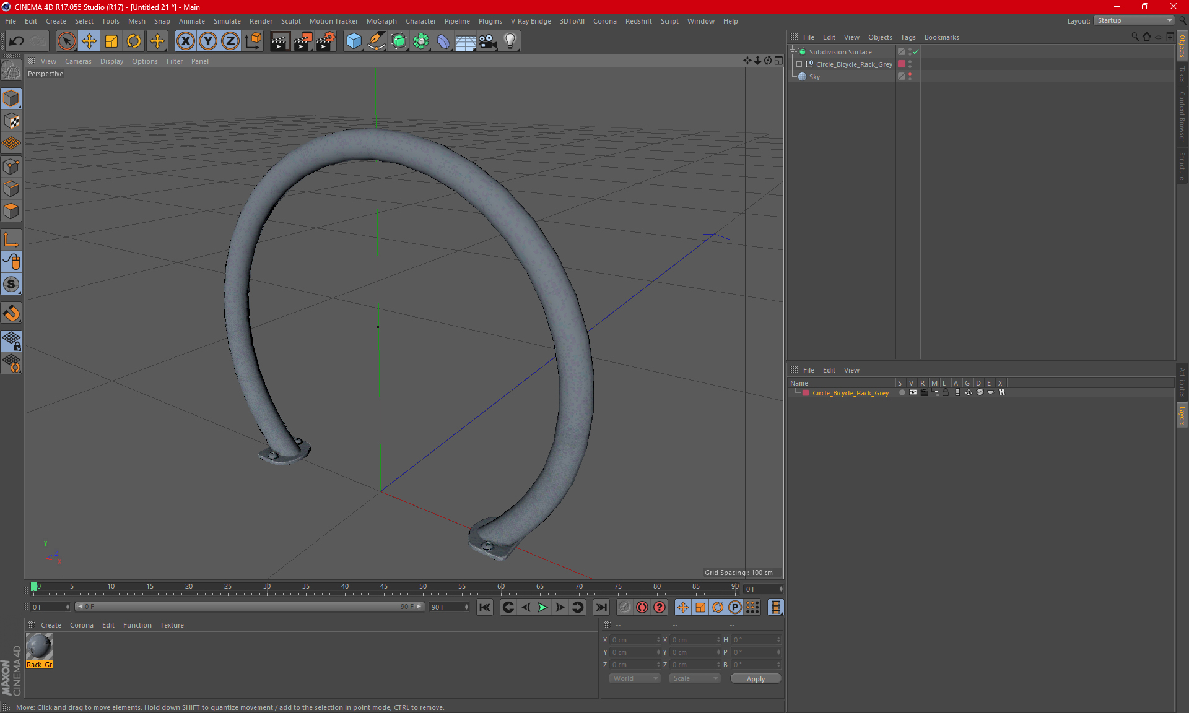The width and height of the screenshot is (1189, 713).
Task: Open the Simulate menu
Action: (227, 21)
